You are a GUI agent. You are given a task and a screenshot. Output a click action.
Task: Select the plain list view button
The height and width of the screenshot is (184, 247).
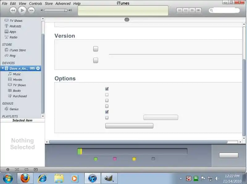180,10
